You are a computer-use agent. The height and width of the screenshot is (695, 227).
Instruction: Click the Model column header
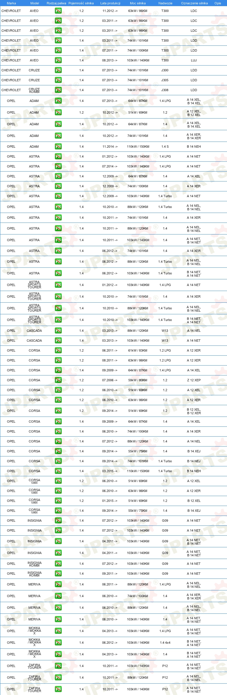35,3
